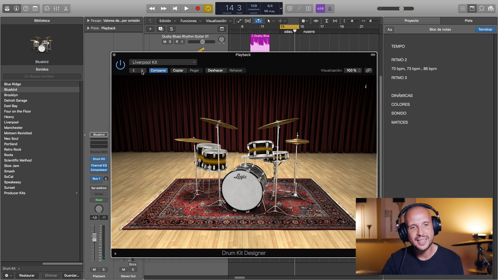Click the horizontal auto zoom icon
This screenshot has width=498, height=280.
click(335, 21)
